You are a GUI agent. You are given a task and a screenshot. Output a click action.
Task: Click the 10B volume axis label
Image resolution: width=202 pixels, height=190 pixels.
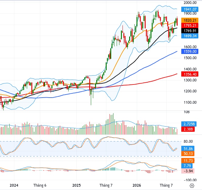click(x=187, y=112)
